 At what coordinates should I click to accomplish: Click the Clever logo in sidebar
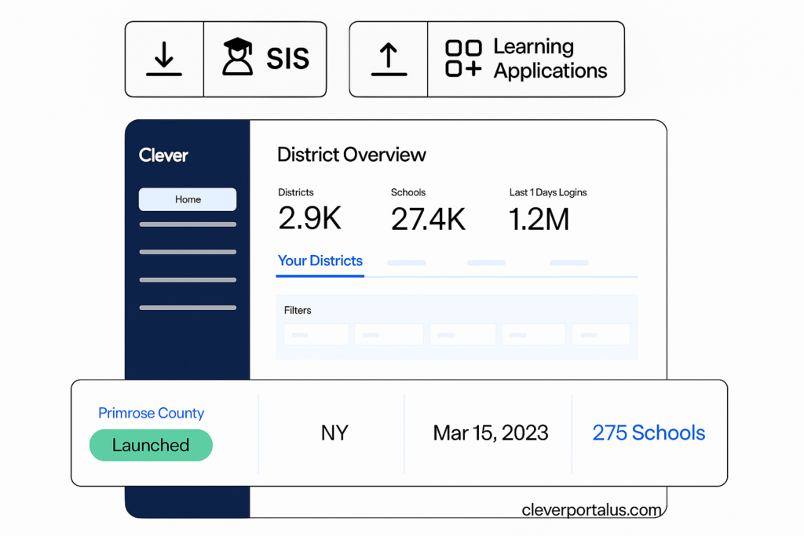[163, 155]
